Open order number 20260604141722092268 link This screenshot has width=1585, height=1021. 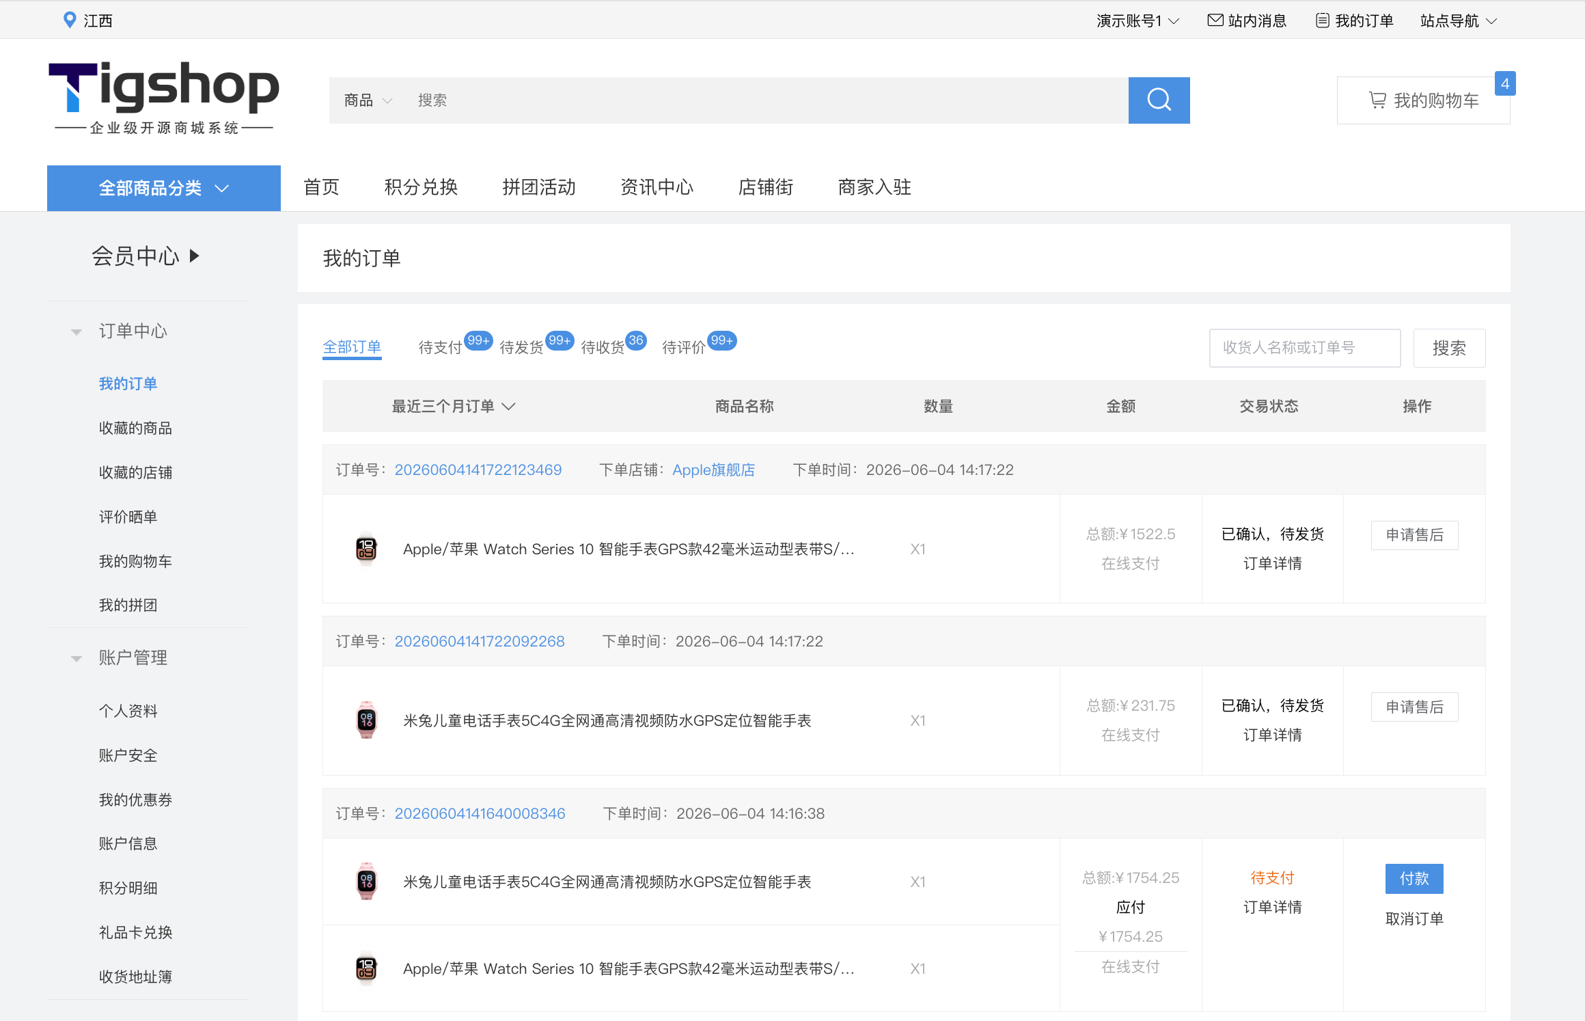[x=480, y=642]
